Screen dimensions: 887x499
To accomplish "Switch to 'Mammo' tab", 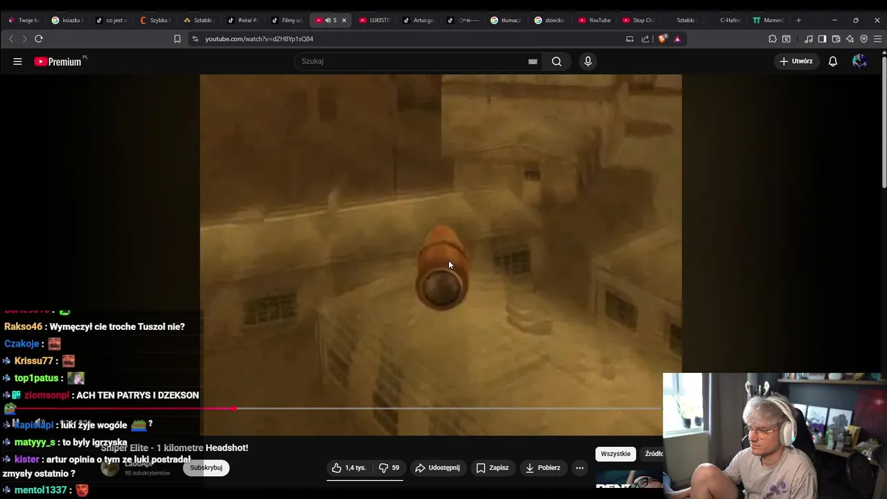I will [x=769, y=20].
